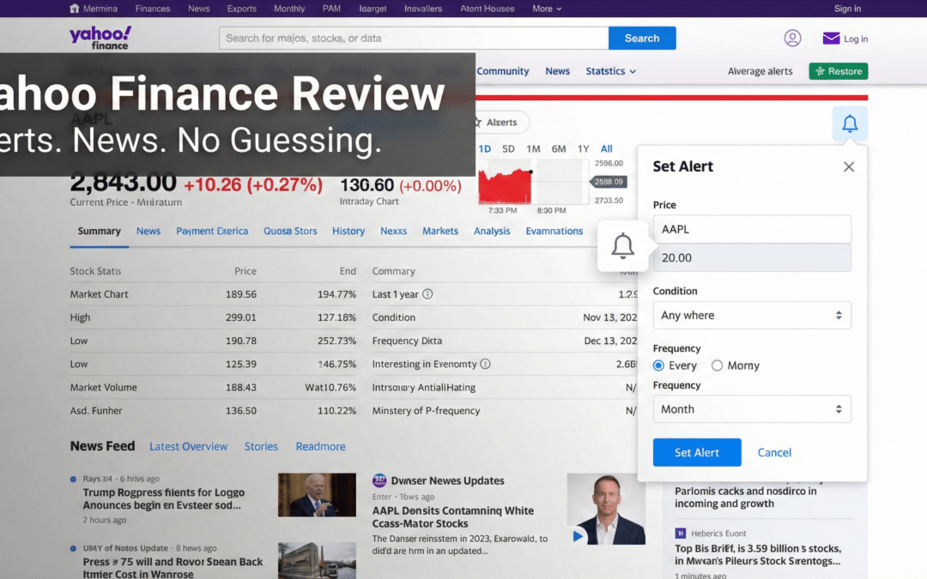Open the History tab
927x579 pixels.
tap(348, 231)
